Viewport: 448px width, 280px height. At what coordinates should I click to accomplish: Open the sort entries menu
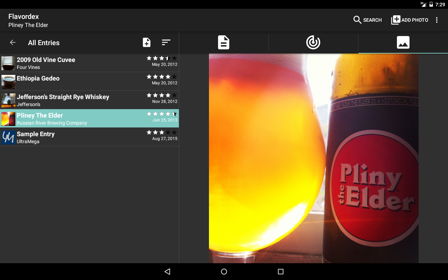tap(166, 43)
